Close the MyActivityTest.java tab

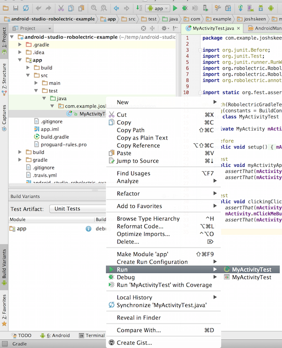[238, 28]
